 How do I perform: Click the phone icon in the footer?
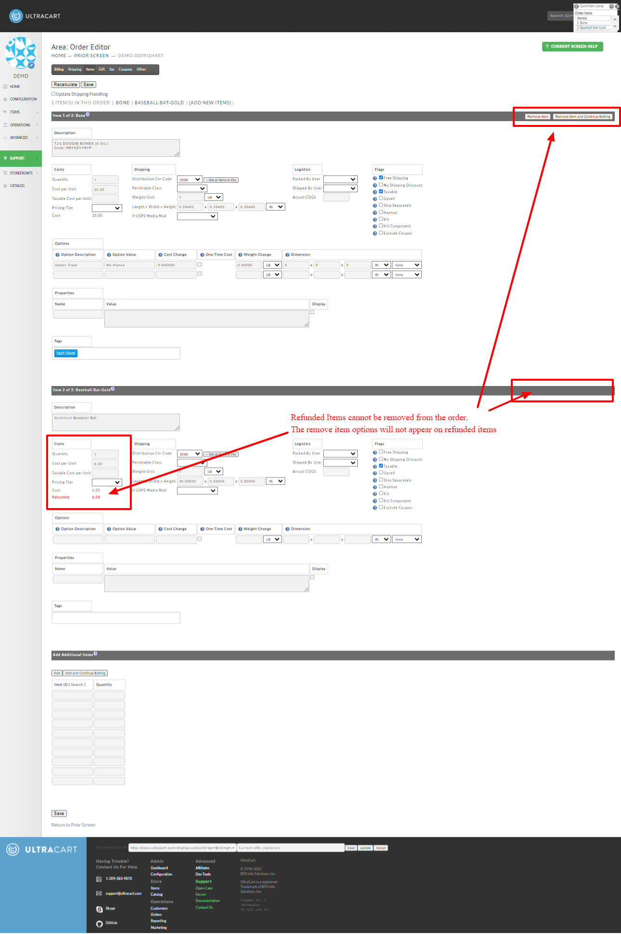(99, 879)
